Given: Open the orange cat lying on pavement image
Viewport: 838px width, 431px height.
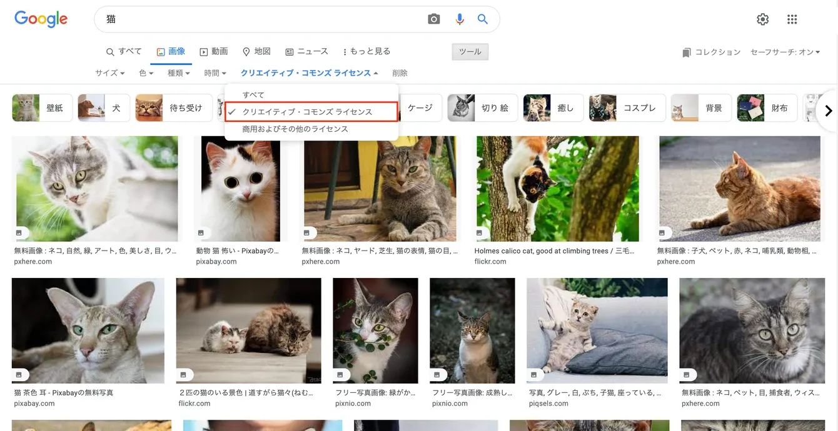Looking at the screenshot, I should (739, 189).
